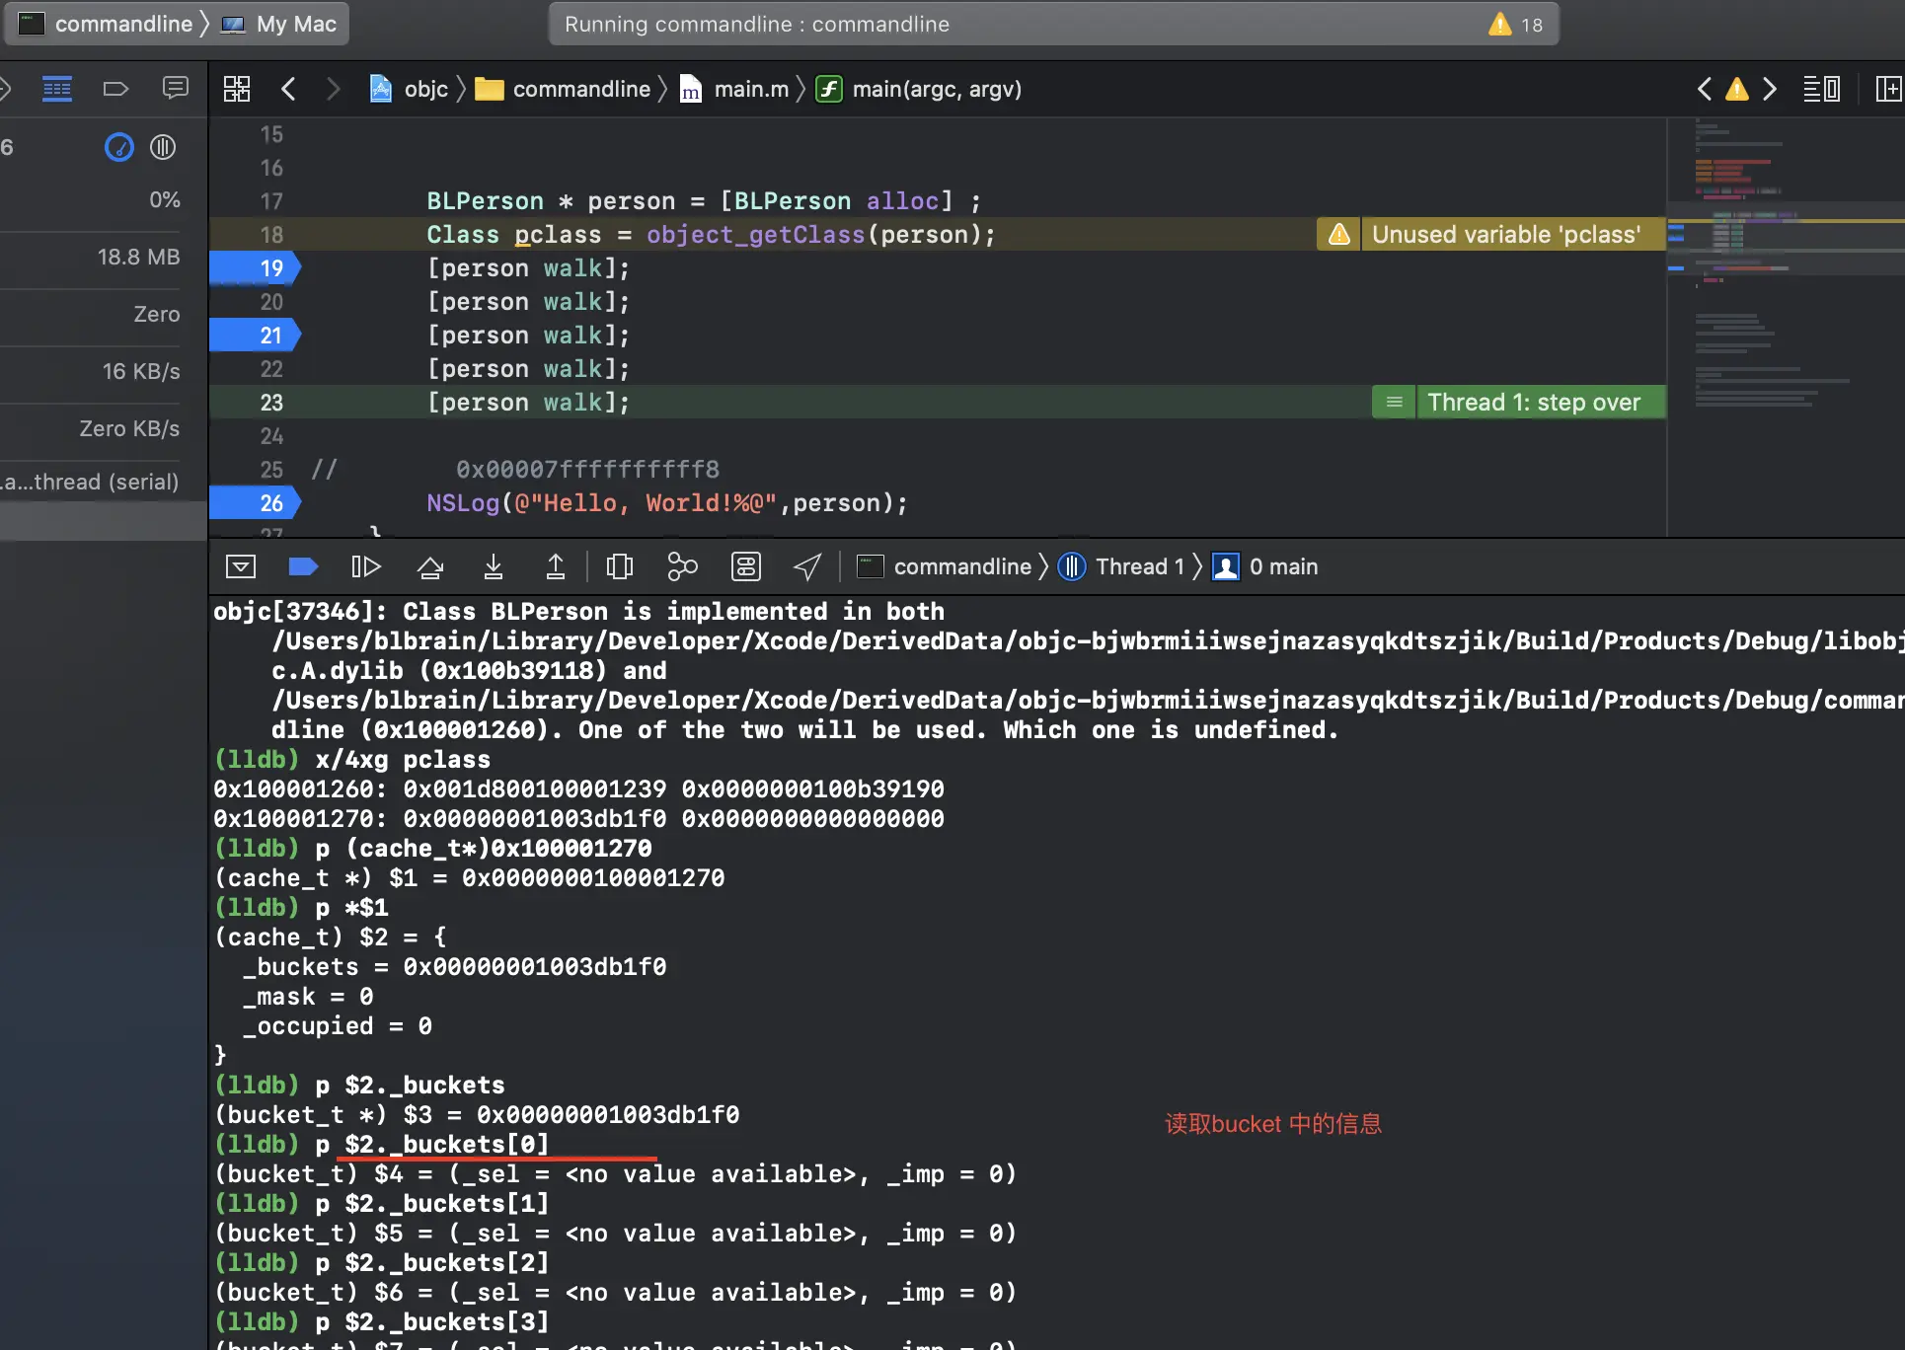
Task: Deactivate all breakpoints in debug bar
Action: 303,566
